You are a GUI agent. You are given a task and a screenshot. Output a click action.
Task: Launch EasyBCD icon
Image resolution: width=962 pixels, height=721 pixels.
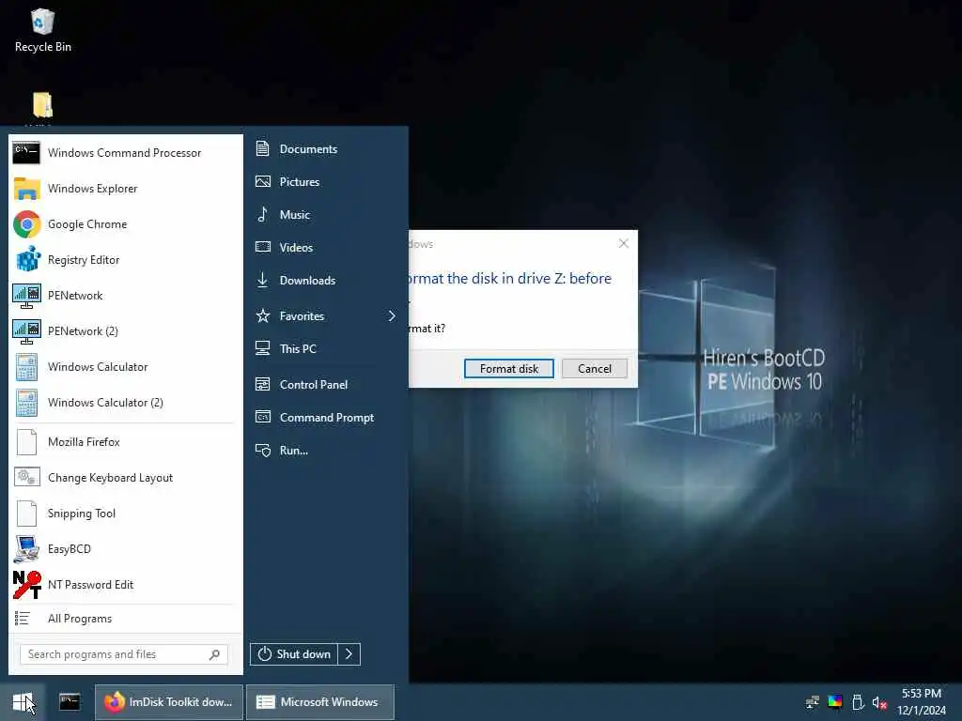26,549
